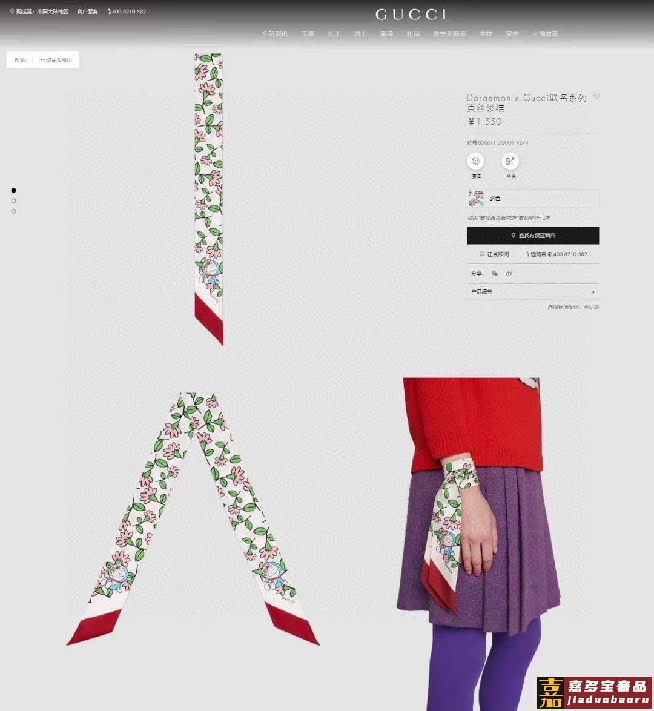654x711 pixels.
Task: Open the 珠宝和腕表 jewelry and watches menu
Action: click(x=449, y=34)
